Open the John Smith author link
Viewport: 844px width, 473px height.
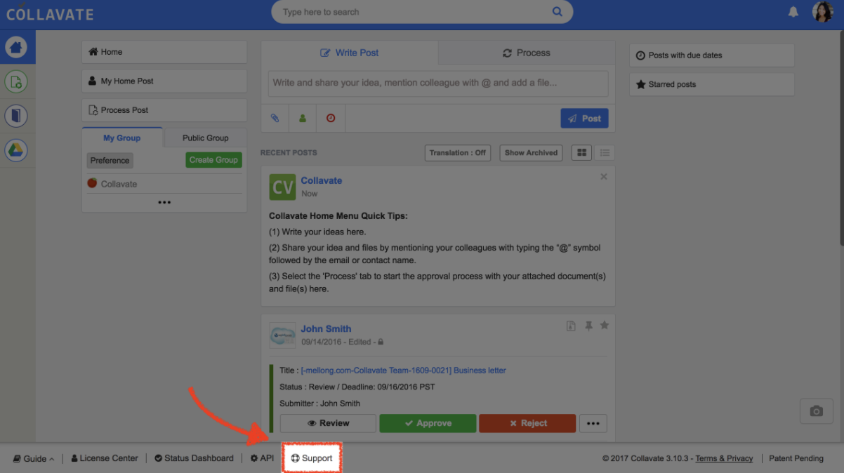[x=326, y=328]
